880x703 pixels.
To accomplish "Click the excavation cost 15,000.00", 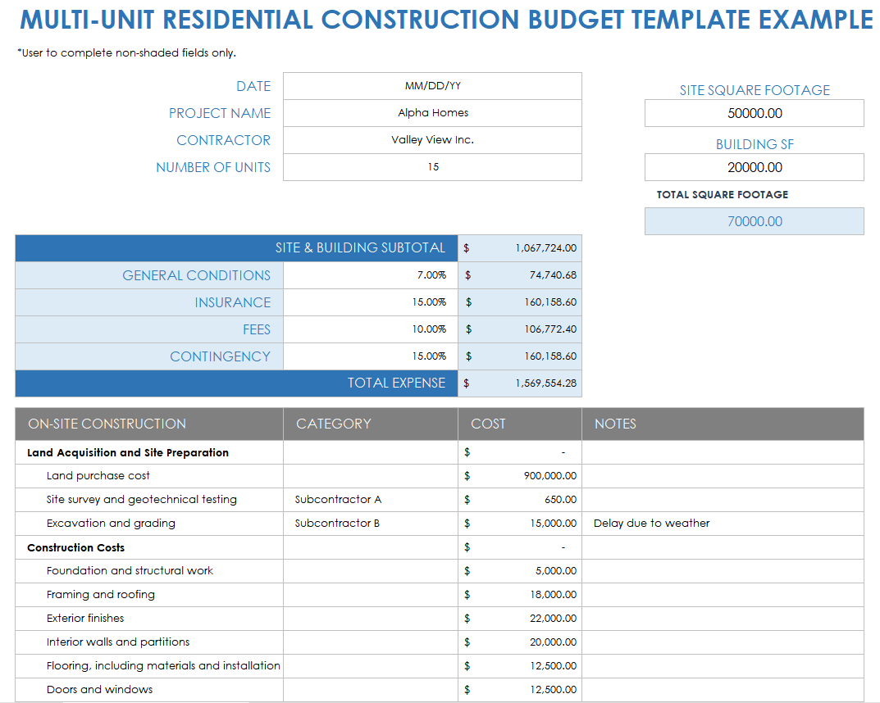I will [520, 523].
